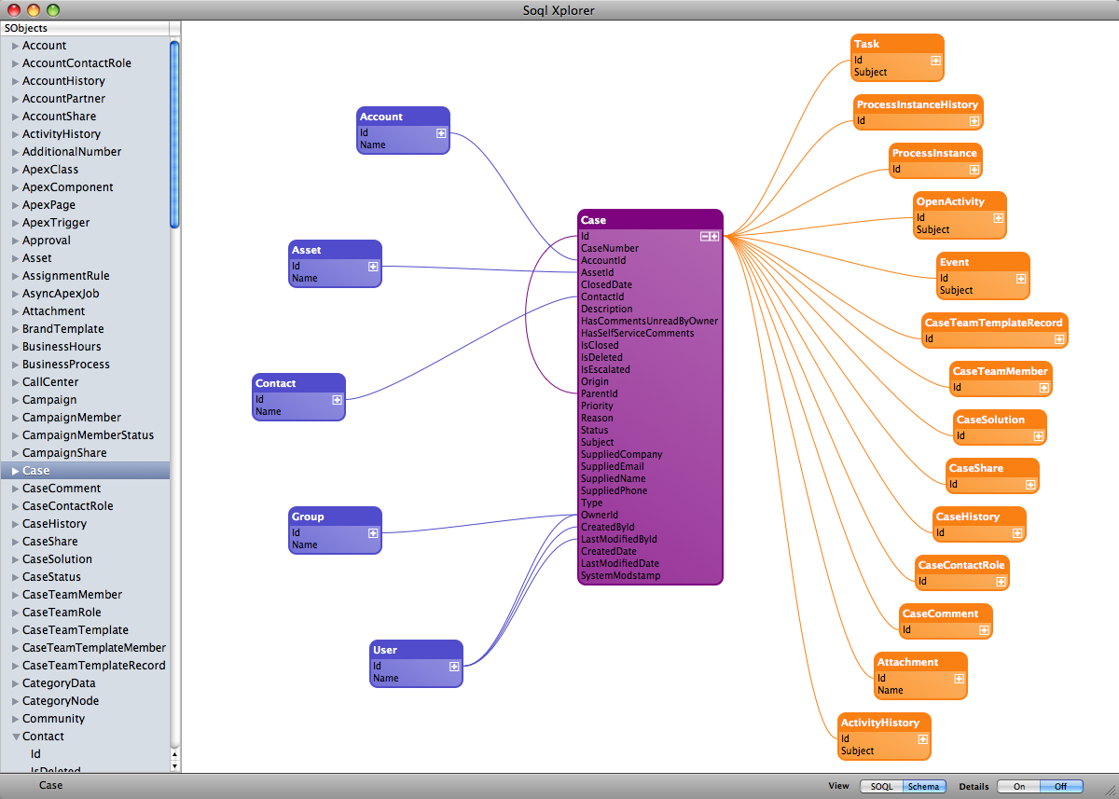Viewport: 1119px width, 799px height.
Task: Click the sidebar scroll down arrow
Action: [x=175, y=765]
